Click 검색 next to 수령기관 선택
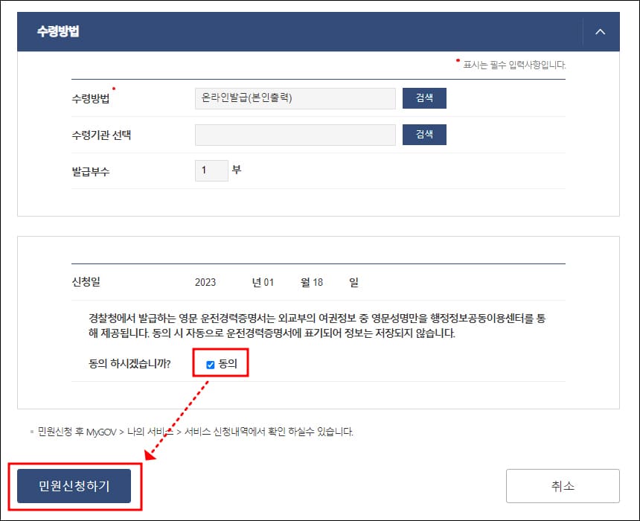 [x=424, y=134]
